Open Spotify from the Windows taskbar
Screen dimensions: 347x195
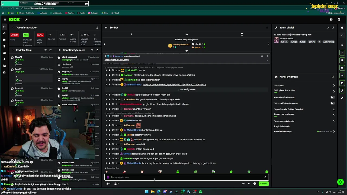[200, 192]
